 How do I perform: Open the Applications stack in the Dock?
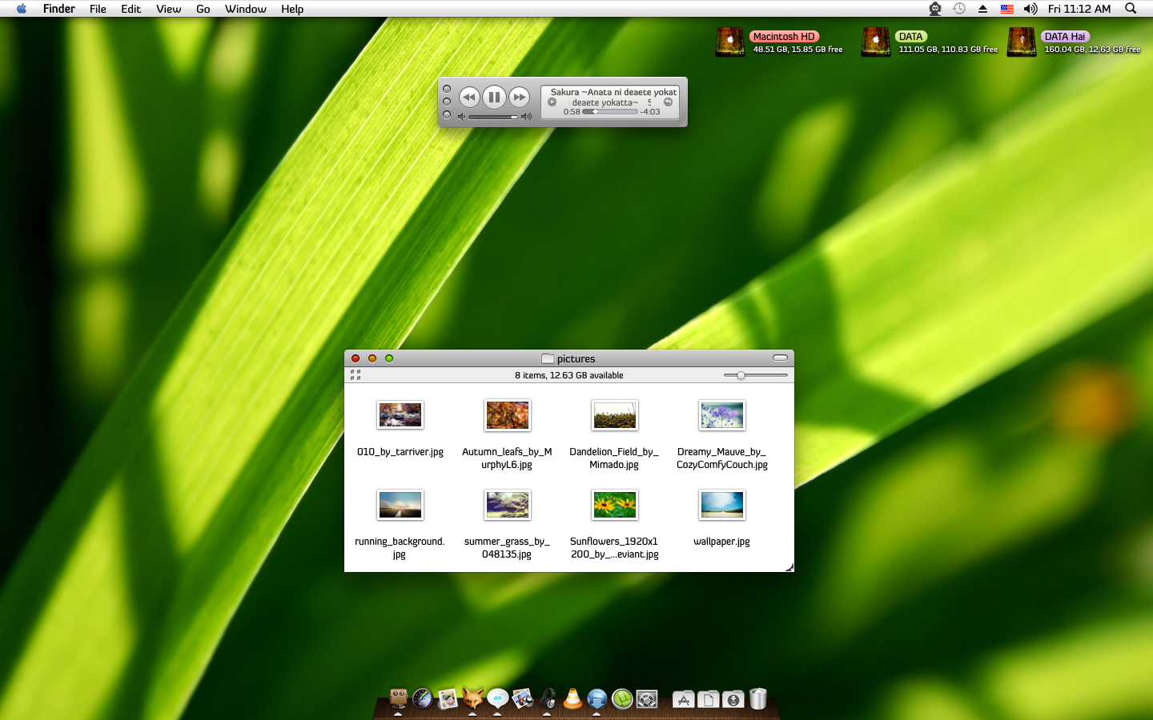[683, 699]
